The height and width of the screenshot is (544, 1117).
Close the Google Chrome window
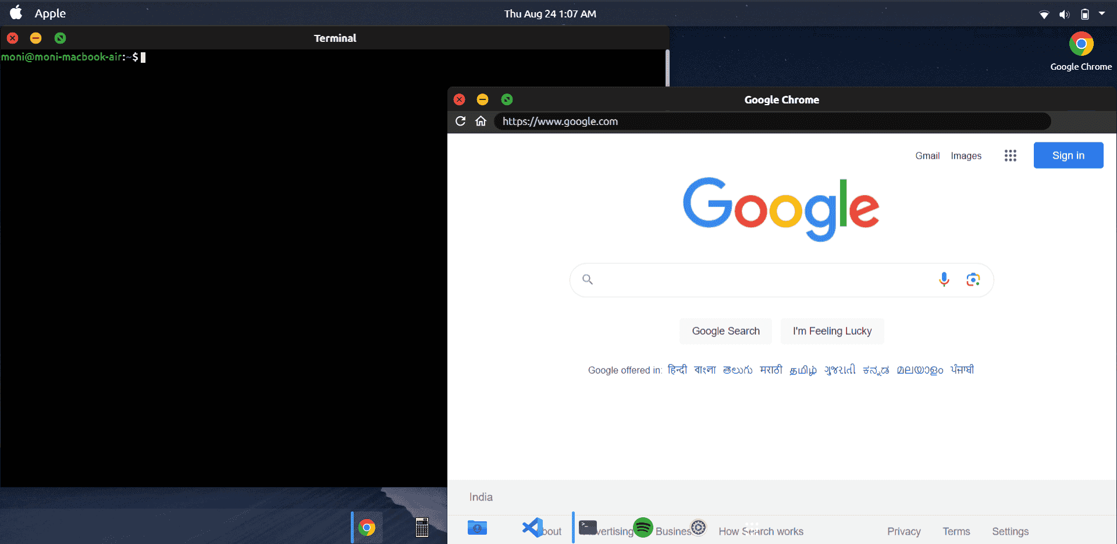click(460, 99)
